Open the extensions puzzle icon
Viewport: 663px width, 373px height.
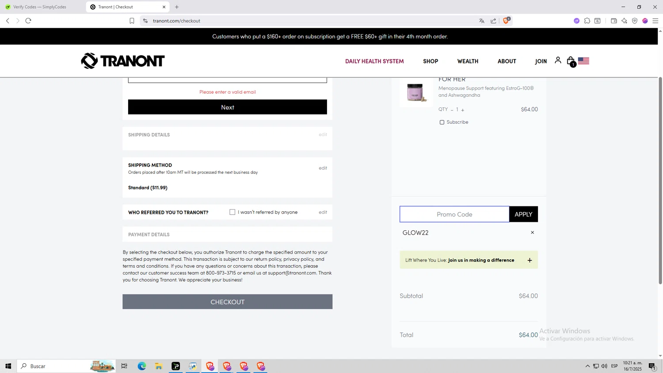tap(587, 21)
